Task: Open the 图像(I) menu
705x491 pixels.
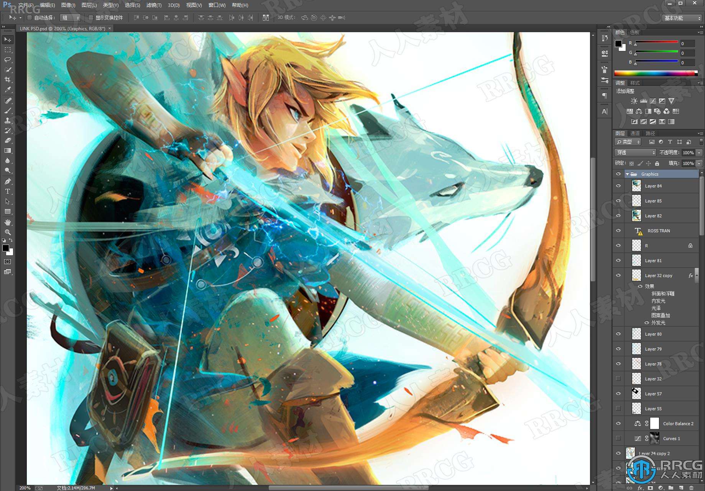Action: click(68, 5)
